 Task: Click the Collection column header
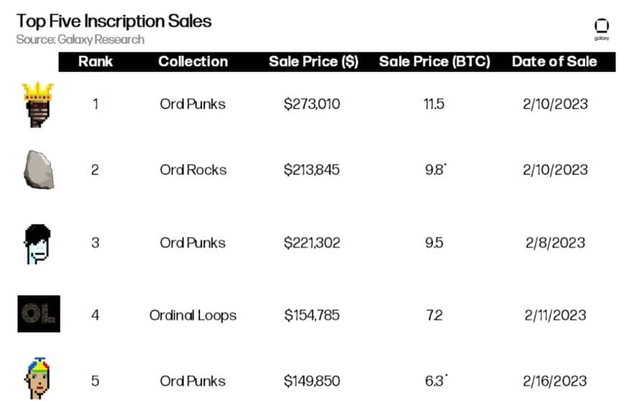pos(193,61)
